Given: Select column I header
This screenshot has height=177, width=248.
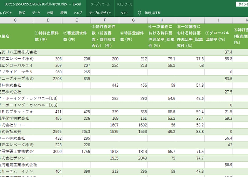Looking at the screenshot, I should point(190,20).
